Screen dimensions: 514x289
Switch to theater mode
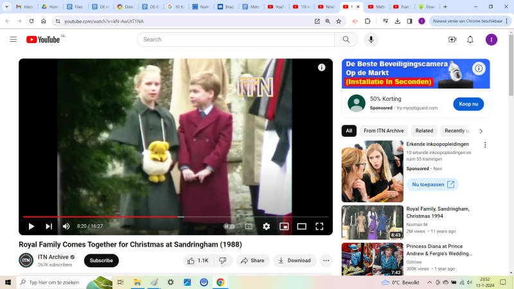[301, 226]
